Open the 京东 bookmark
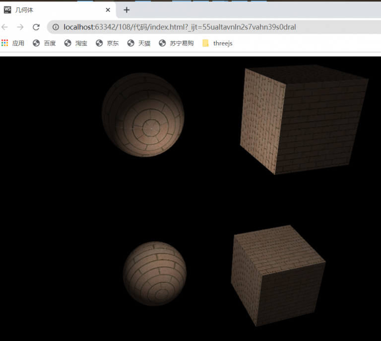Image resolution: width=381 pixels, height=341 pixels. point(108,43)
